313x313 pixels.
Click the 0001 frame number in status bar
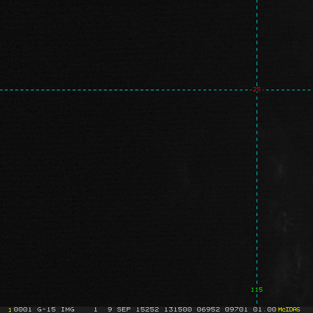pos(22,309)
